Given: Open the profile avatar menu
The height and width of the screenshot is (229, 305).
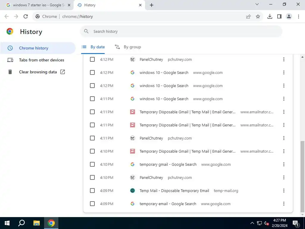Looking at the screenshot, I should pos(289,17).
